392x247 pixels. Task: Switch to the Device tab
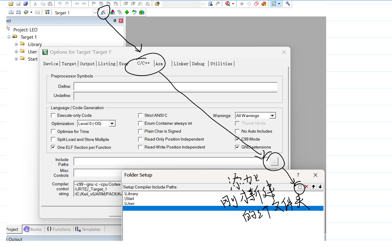[51, 64]
